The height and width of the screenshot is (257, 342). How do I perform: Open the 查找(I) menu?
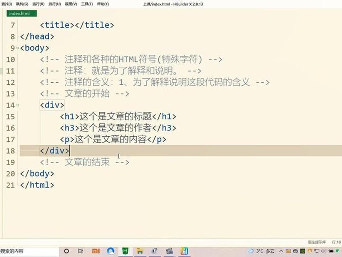tap(6, 4)
